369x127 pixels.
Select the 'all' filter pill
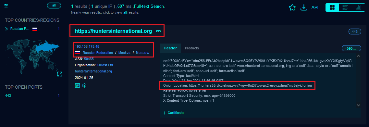pyautogui.click(x=54, y=6)
